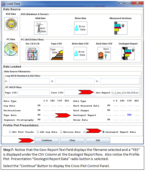Viewport: 146px width, 171px height.
Task: Click the Tops CSV filename field
Action: (34, 93)
